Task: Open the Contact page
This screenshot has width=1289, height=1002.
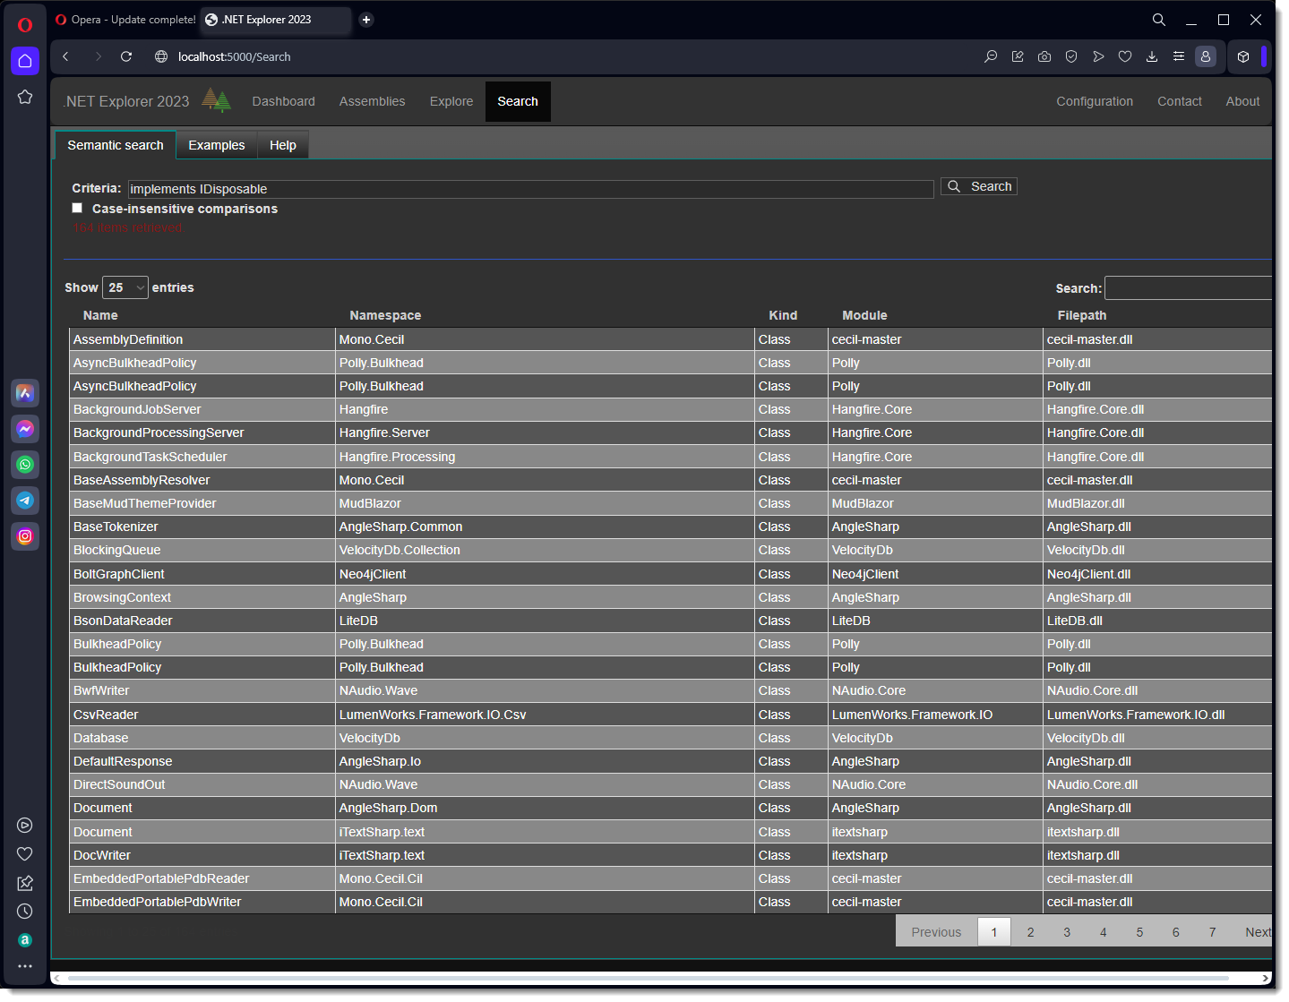Action: [1180, 101]
